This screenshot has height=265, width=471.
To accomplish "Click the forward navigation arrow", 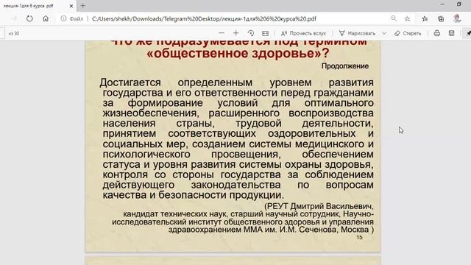I will click(14, 18).
